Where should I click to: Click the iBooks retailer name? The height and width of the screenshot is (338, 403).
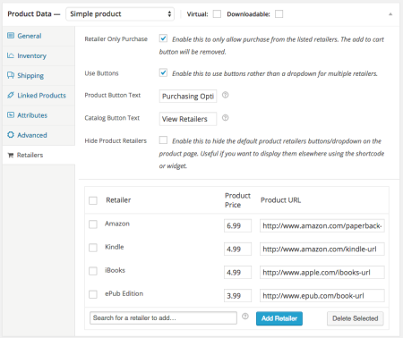(x=115, y=270)
